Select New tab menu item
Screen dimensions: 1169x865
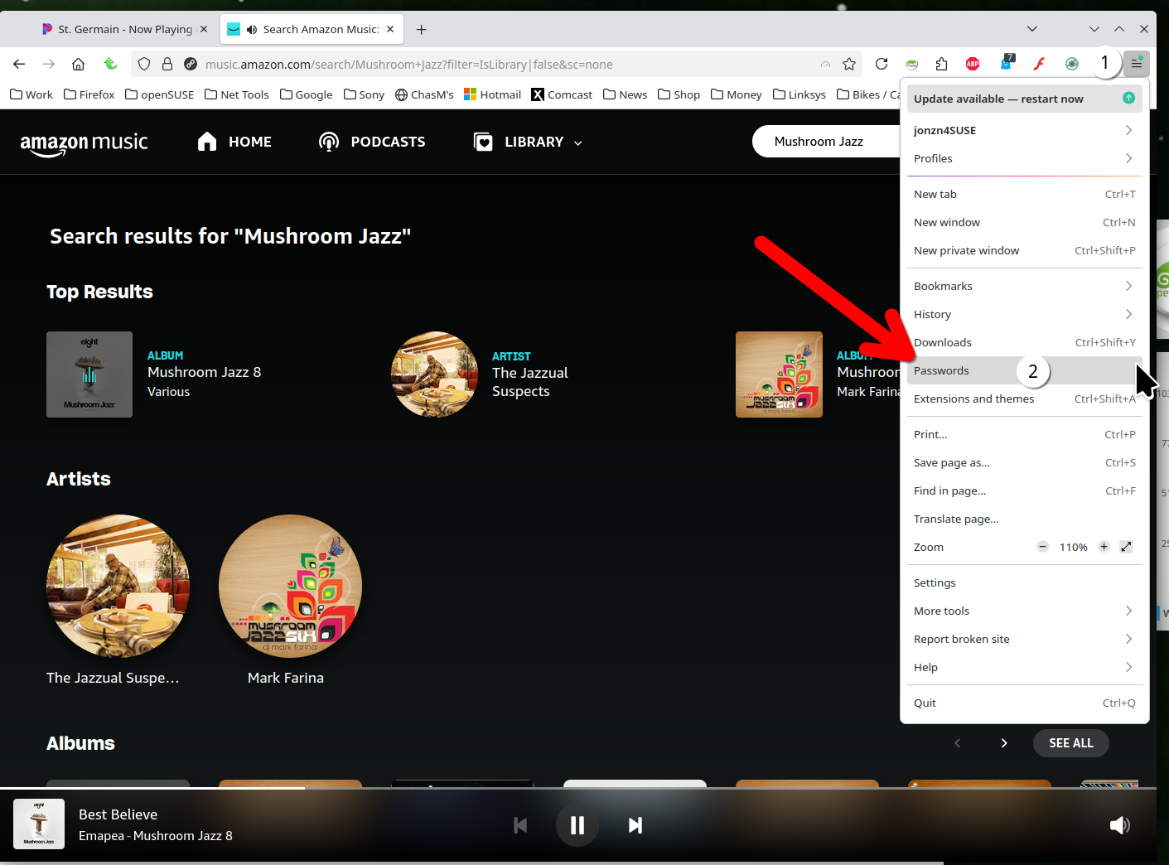coord(1024,194)
